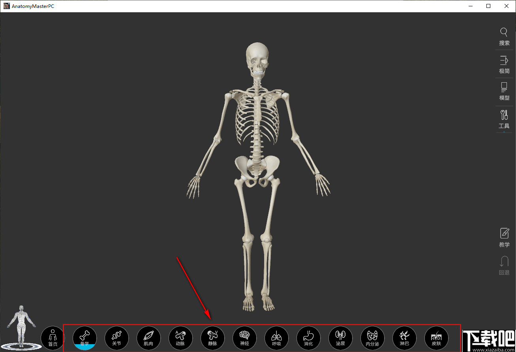This screenshot has height=352, width=516.
Task: Open the 工具 tools menu
Action: 504,119
